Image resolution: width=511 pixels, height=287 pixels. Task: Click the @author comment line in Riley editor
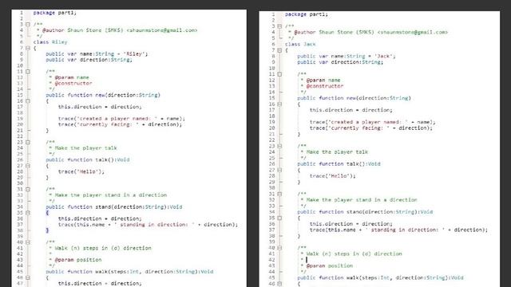(117, 30)
